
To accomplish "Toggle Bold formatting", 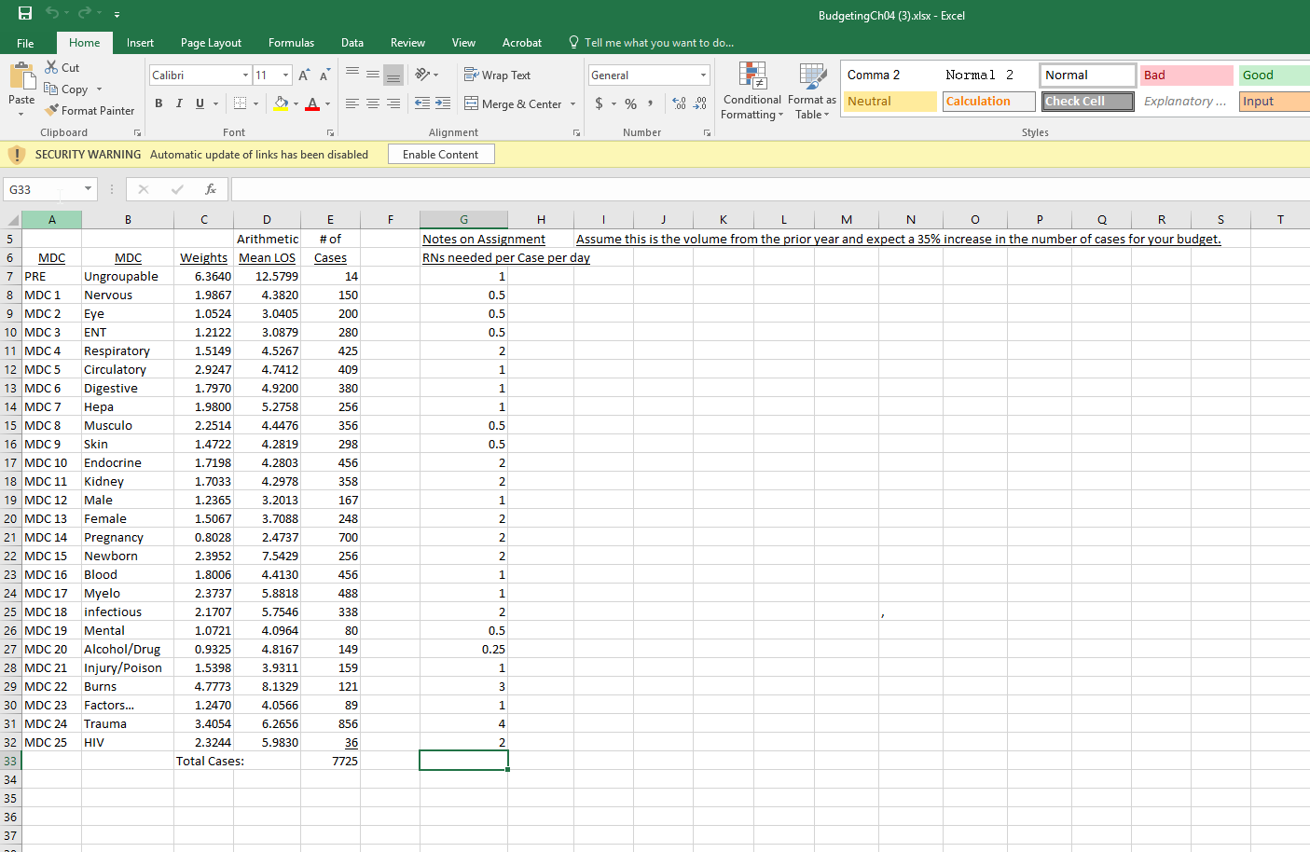I will 159,103.
